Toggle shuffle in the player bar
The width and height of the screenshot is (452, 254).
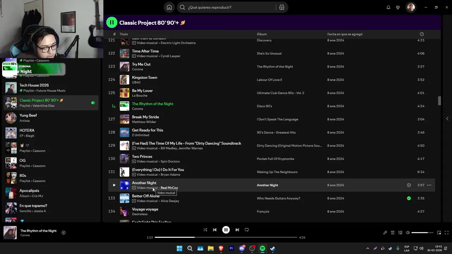point(205,230)
